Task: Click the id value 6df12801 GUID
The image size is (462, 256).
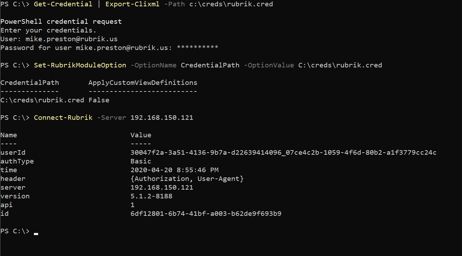Action: (x=206, y=214)
